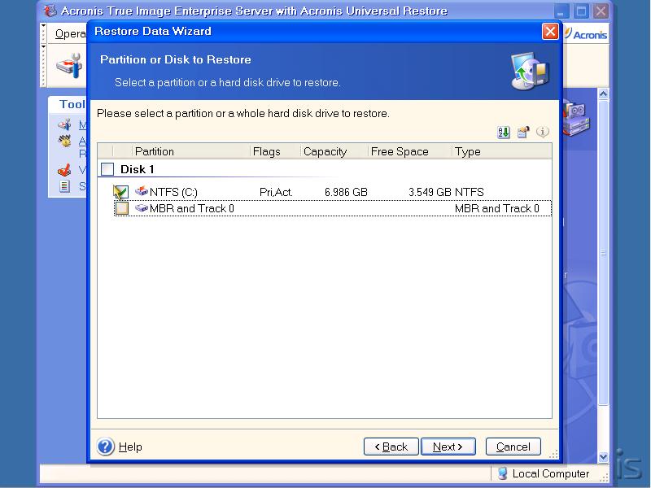Viewport: 651px width, 488px height.
Task: Click the NTFS (C:) drive icon
Action: [x=142, y=192]
